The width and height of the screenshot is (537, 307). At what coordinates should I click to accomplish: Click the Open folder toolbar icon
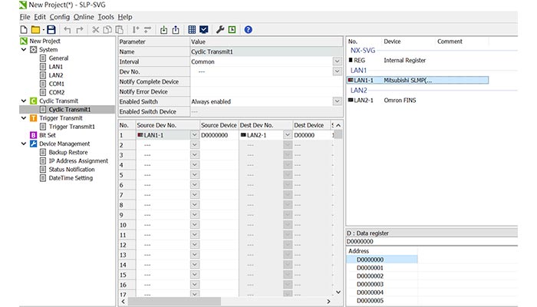pos(35,30)
